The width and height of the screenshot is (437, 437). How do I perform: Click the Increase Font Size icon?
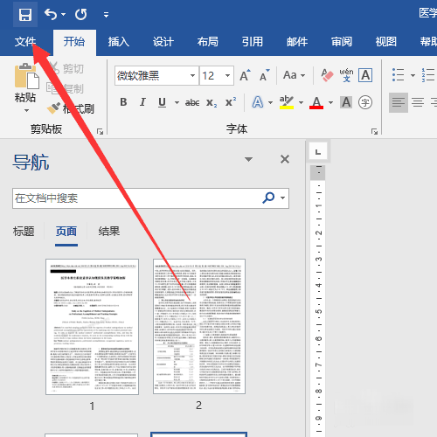tap(245, 75)
